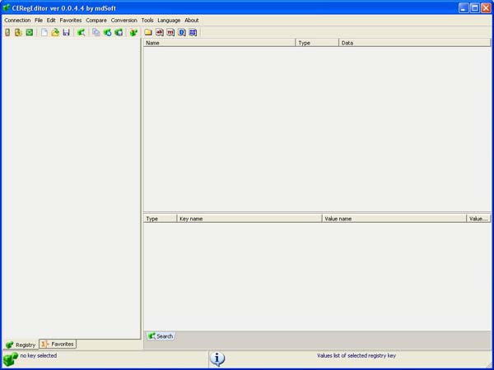Click the floppy disk save icon
Image resolution: width=494 pixels, height=370 pixels.
(x=66, y=33)
